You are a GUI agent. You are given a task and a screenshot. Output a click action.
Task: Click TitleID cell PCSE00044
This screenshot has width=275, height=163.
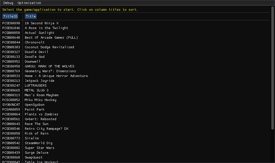[x=11, y=42]
